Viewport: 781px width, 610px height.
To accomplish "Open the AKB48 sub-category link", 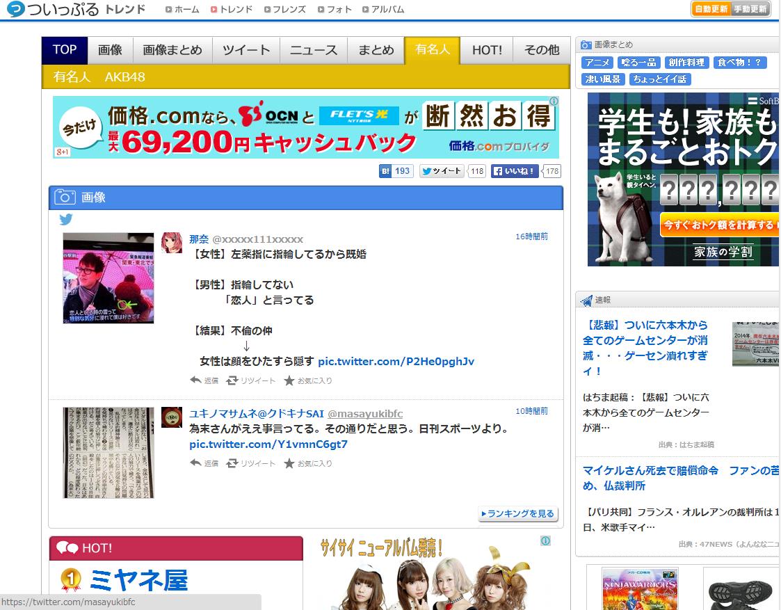I will coord(124,77).
